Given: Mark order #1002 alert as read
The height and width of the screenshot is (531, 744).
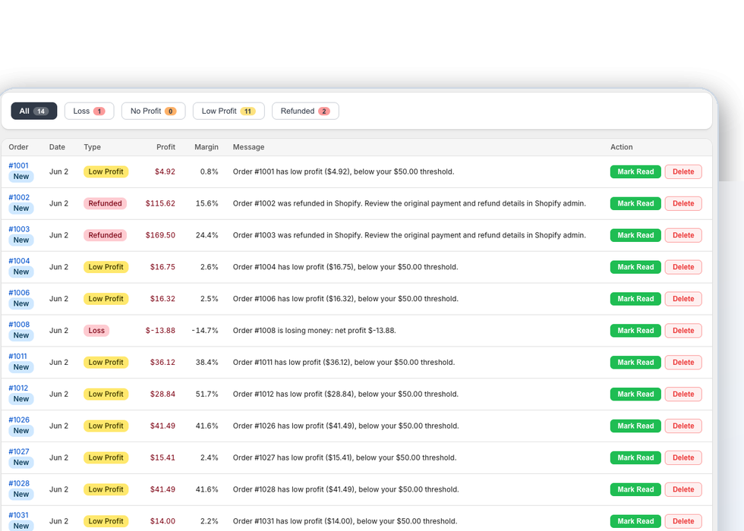Looking at the screenshot, I should pos(635,203).
